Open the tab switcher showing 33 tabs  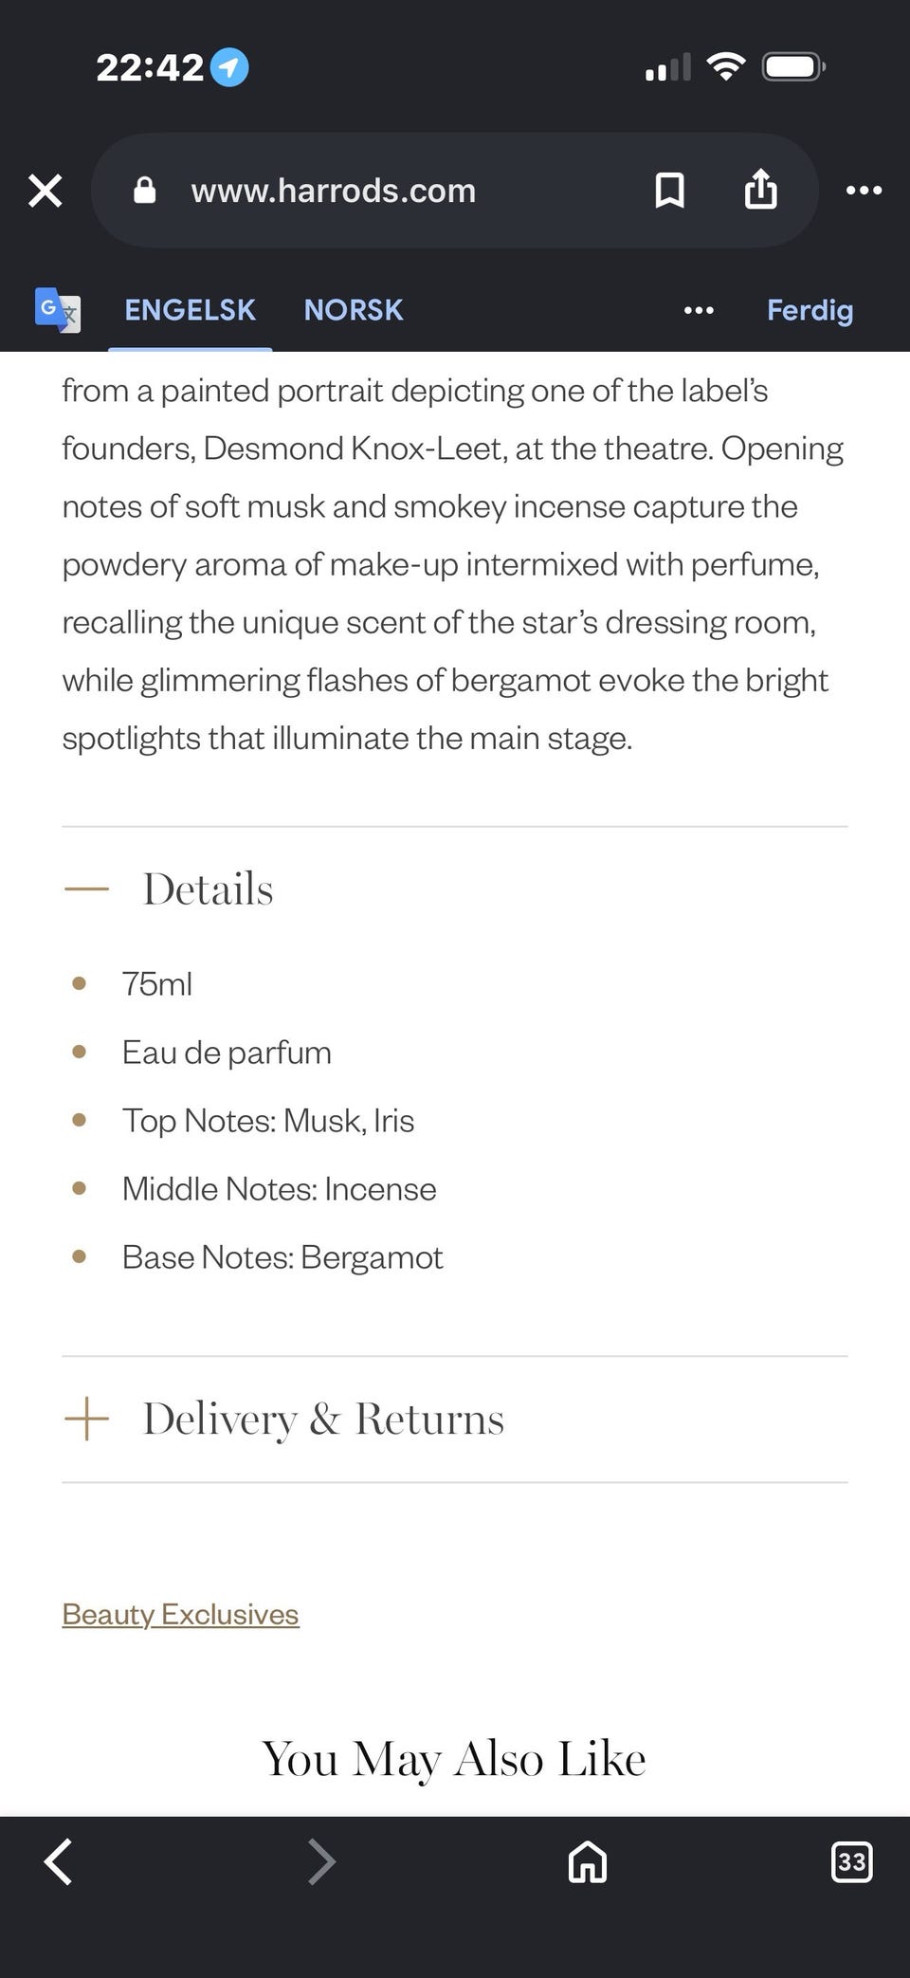(x=851, y=1861)
